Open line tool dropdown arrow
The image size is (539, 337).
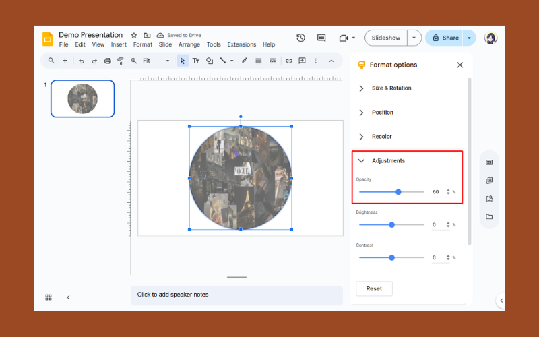(x=232, y=61)
